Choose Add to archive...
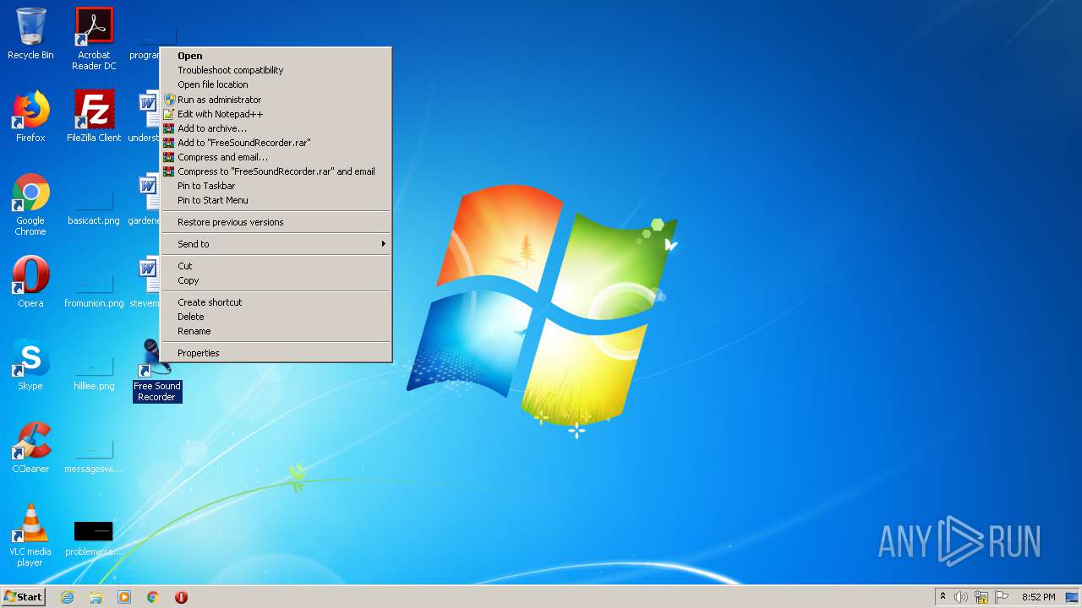This screenshot has height=608, width=1082. (276, 128)
